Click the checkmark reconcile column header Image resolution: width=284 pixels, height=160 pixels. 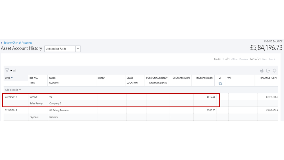(x=220, y=78)
